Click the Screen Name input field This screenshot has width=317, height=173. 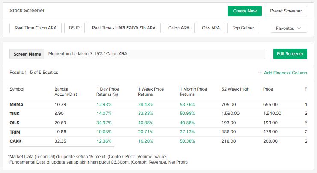click(x=154, y=54)
